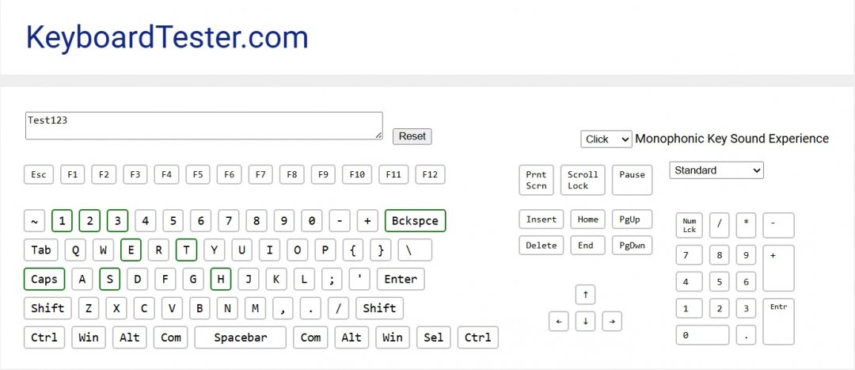Click the numpad slash key
Screen dimensions: 855x370
click(719, 225)
